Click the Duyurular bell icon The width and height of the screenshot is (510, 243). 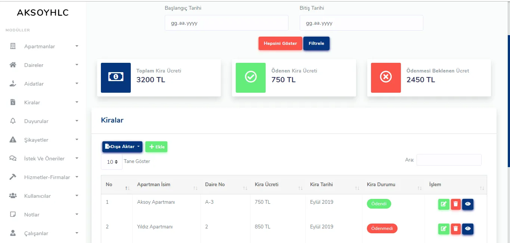click(x=13, y=121)
